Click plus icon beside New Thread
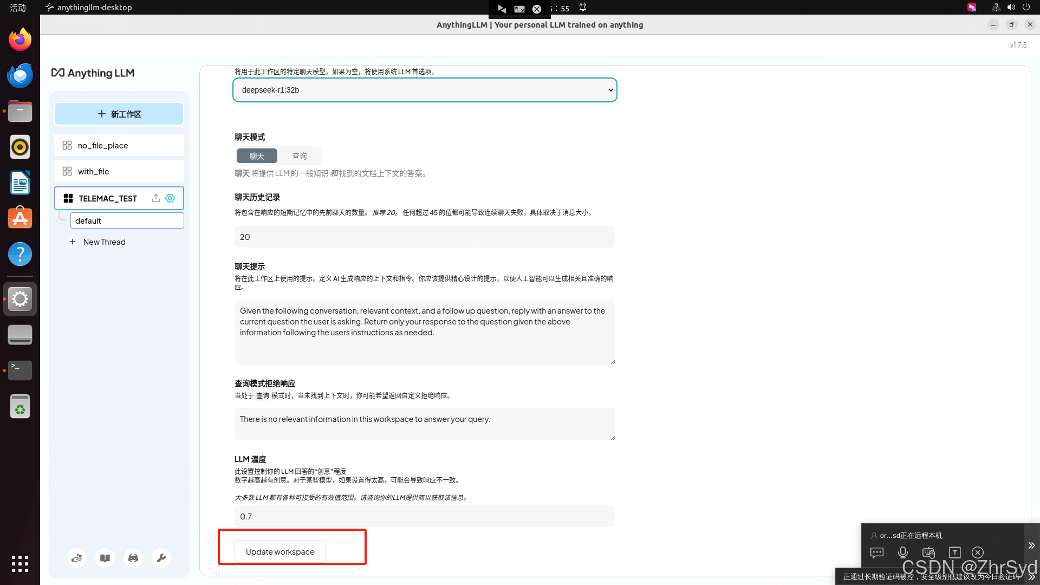 point(73,242)
